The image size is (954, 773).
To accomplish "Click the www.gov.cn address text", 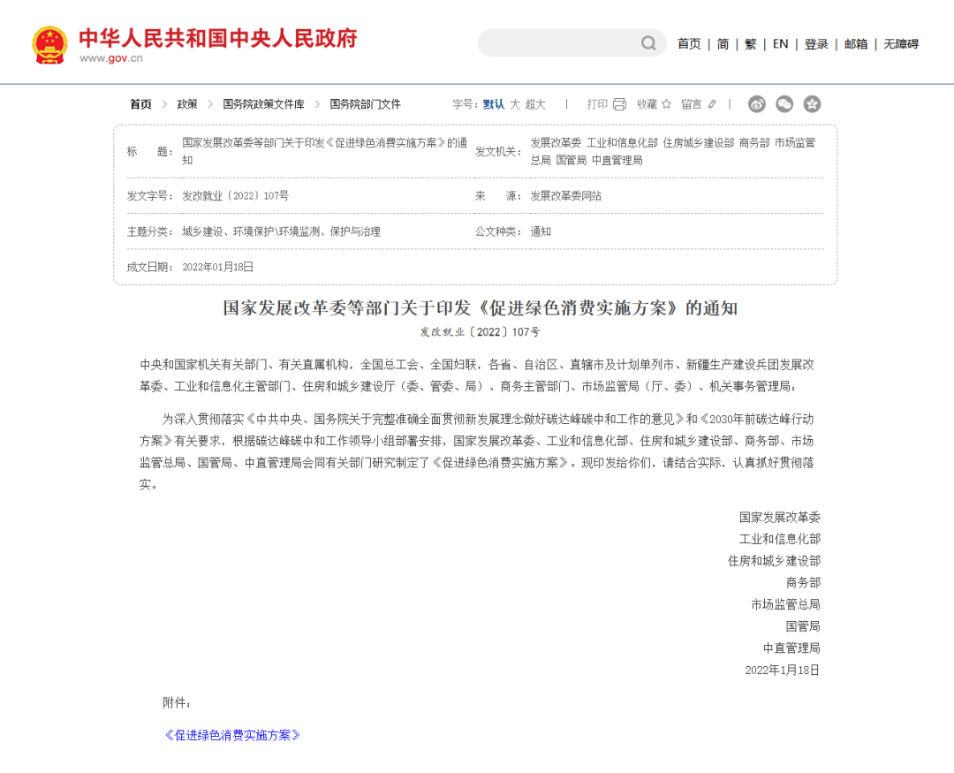I will [110, 58].
